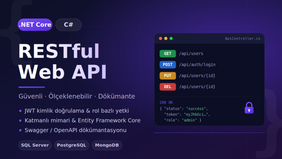This screenshot has width=282, height=159.
Task: Click the /api/auth/login endpoint text
Action: click(x=197, y=65)
